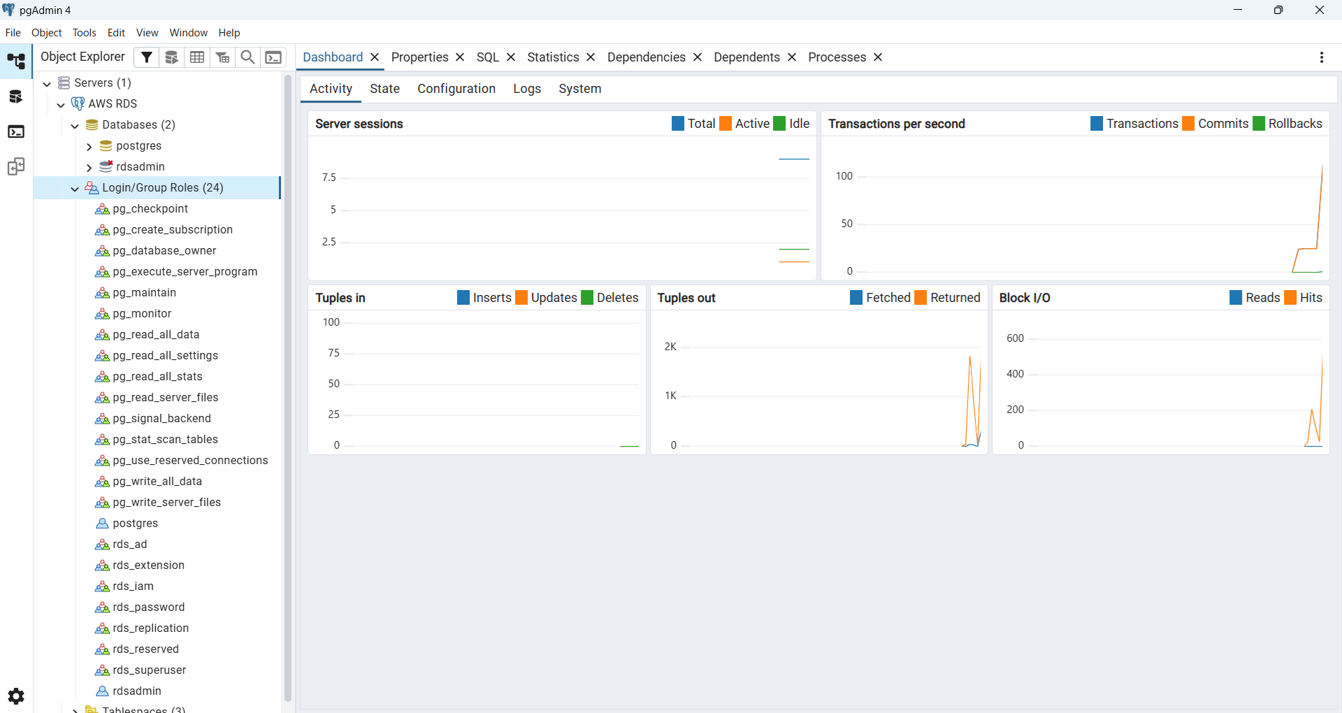Click the blue Reads swatch in Block I/O

coord(1236,298)
